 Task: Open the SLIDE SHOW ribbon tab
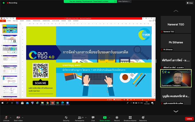click(x=55, y=21)
